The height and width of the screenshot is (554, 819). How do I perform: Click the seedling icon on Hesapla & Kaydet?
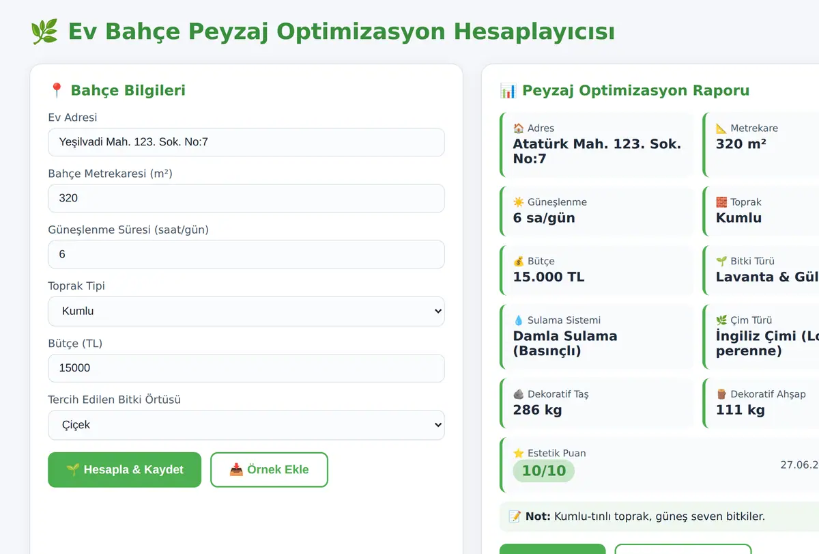72,470
